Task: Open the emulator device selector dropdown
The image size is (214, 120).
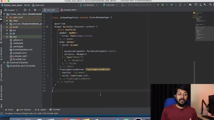Action: [x=137, y=5]
